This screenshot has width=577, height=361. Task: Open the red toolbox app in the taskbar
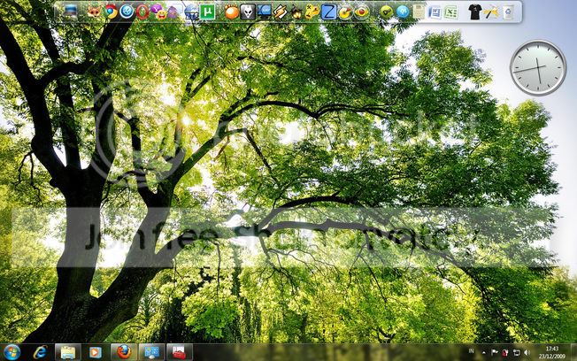[180, 352]
